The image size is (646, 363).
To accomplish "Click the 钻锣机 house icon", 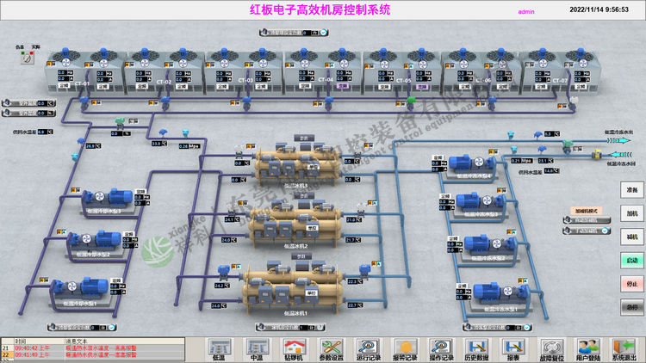I will [x=294, y=348].
